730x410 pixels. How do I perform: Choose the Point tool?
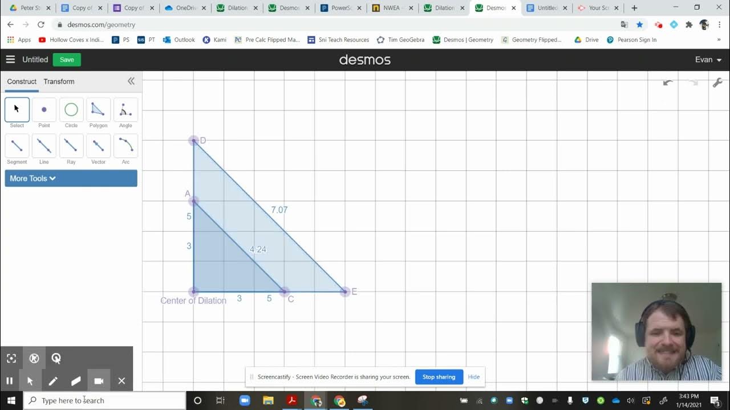(44, 110)
